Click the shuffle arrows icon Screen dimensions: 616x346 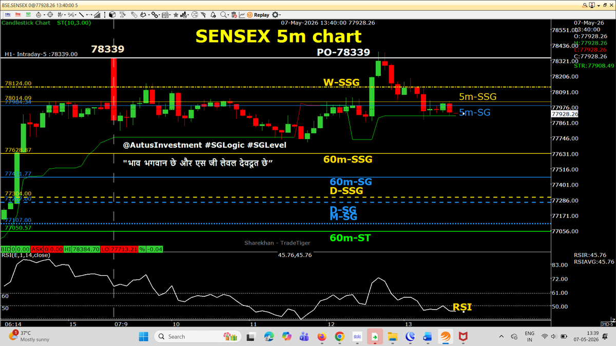[195, 15]
